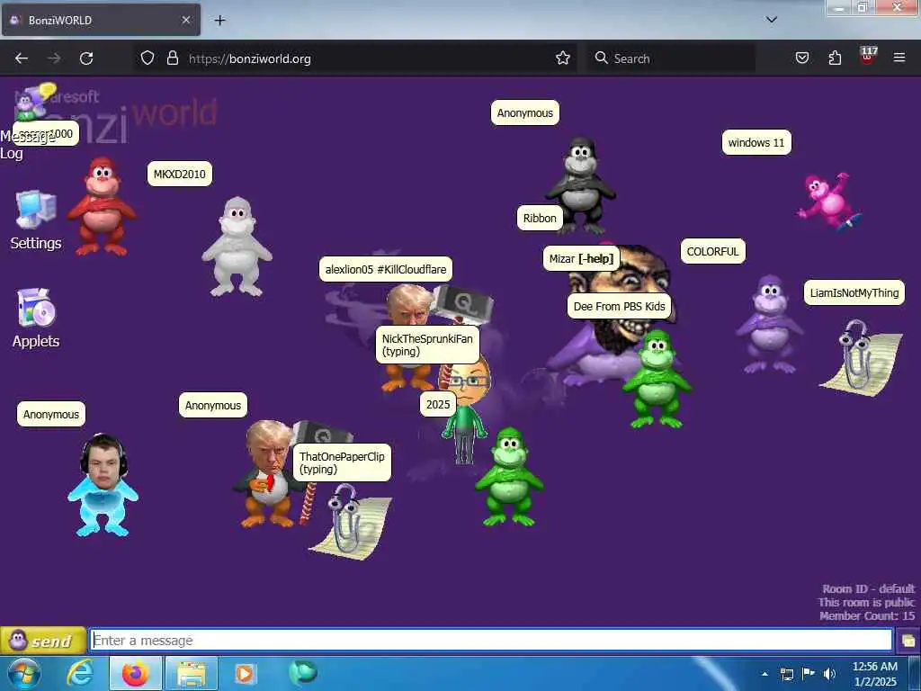Screen dimensions: 921x691
Task: Open the tracking protection shield icon
Action: coord(148,58)
